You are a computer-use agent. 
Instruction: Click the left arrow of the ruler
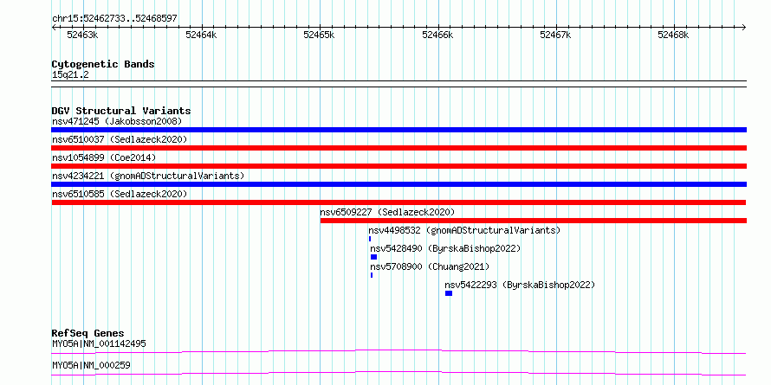(x=54, y=27)
